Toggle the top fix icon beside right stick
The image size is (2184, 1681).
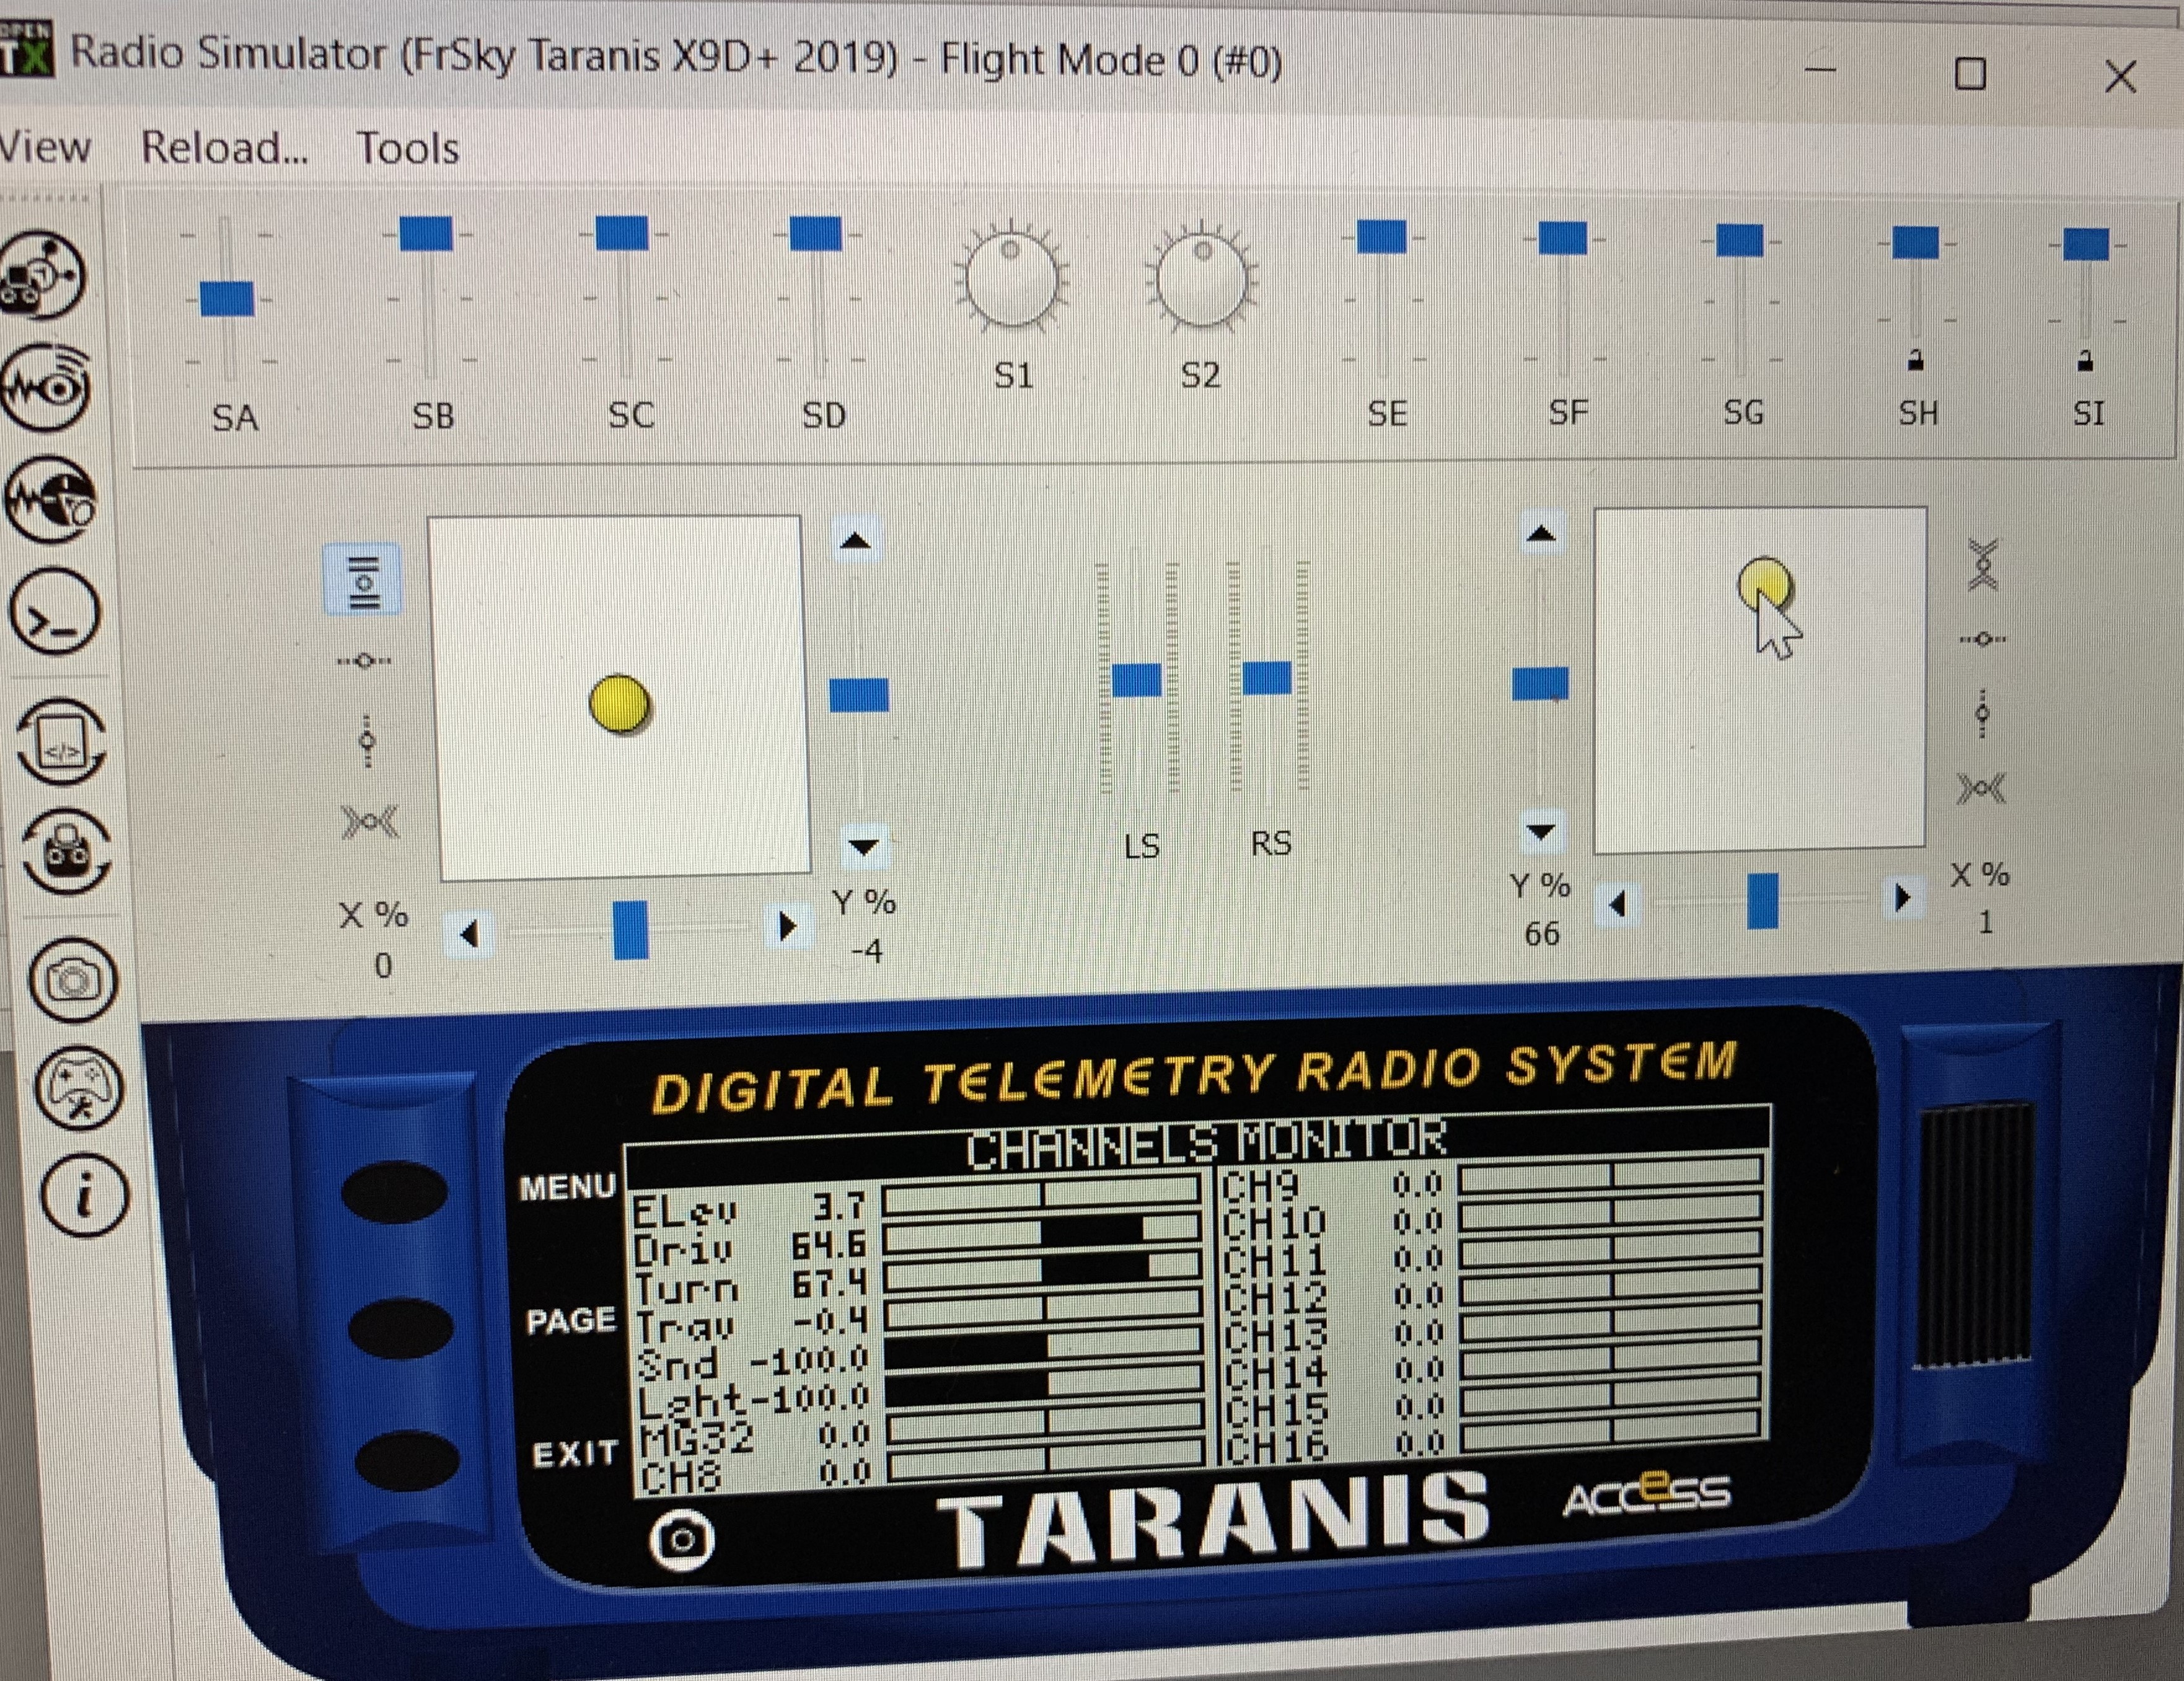1982,565
